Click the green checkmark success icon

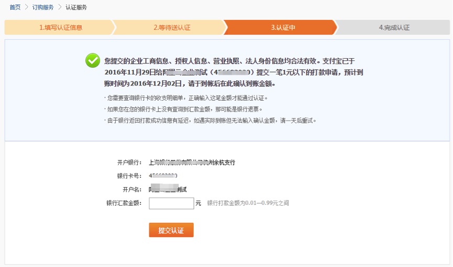click(93, 61)
